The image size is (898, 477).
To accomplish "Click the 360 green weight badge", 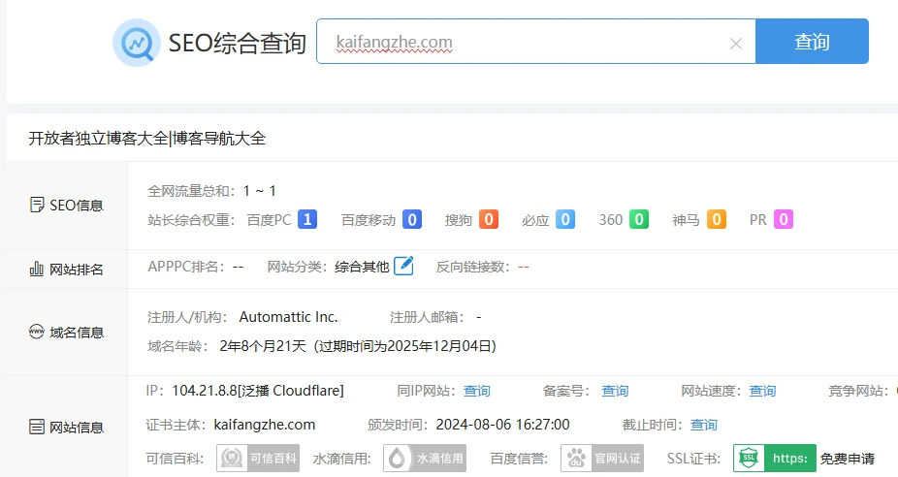I will [638, 220].
